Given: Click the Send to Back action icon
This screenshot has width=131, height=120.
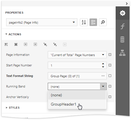Looking at the screenshot, I should 55,44.
